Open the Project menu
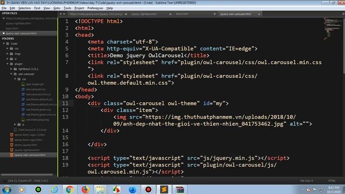The height and width of the screenshot is (194, 345). tap(79, 8)
